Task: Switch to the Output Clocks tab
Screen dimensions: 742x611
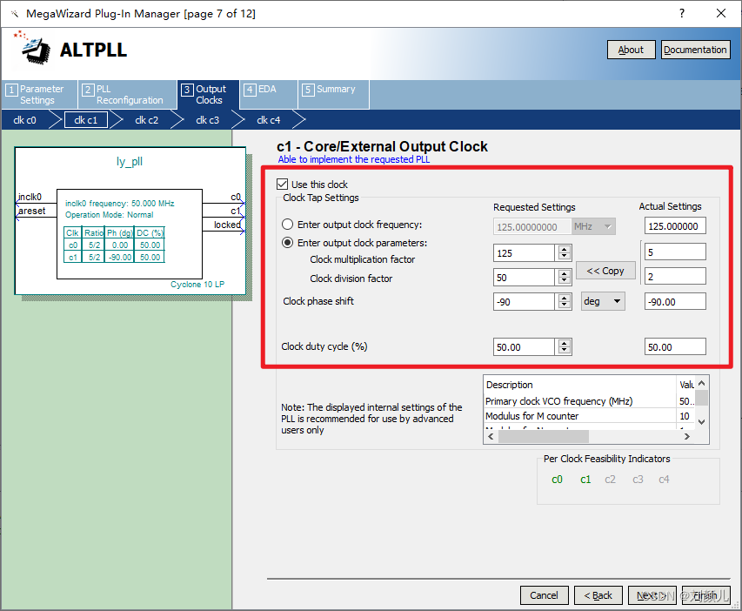Action: [208, 94]
